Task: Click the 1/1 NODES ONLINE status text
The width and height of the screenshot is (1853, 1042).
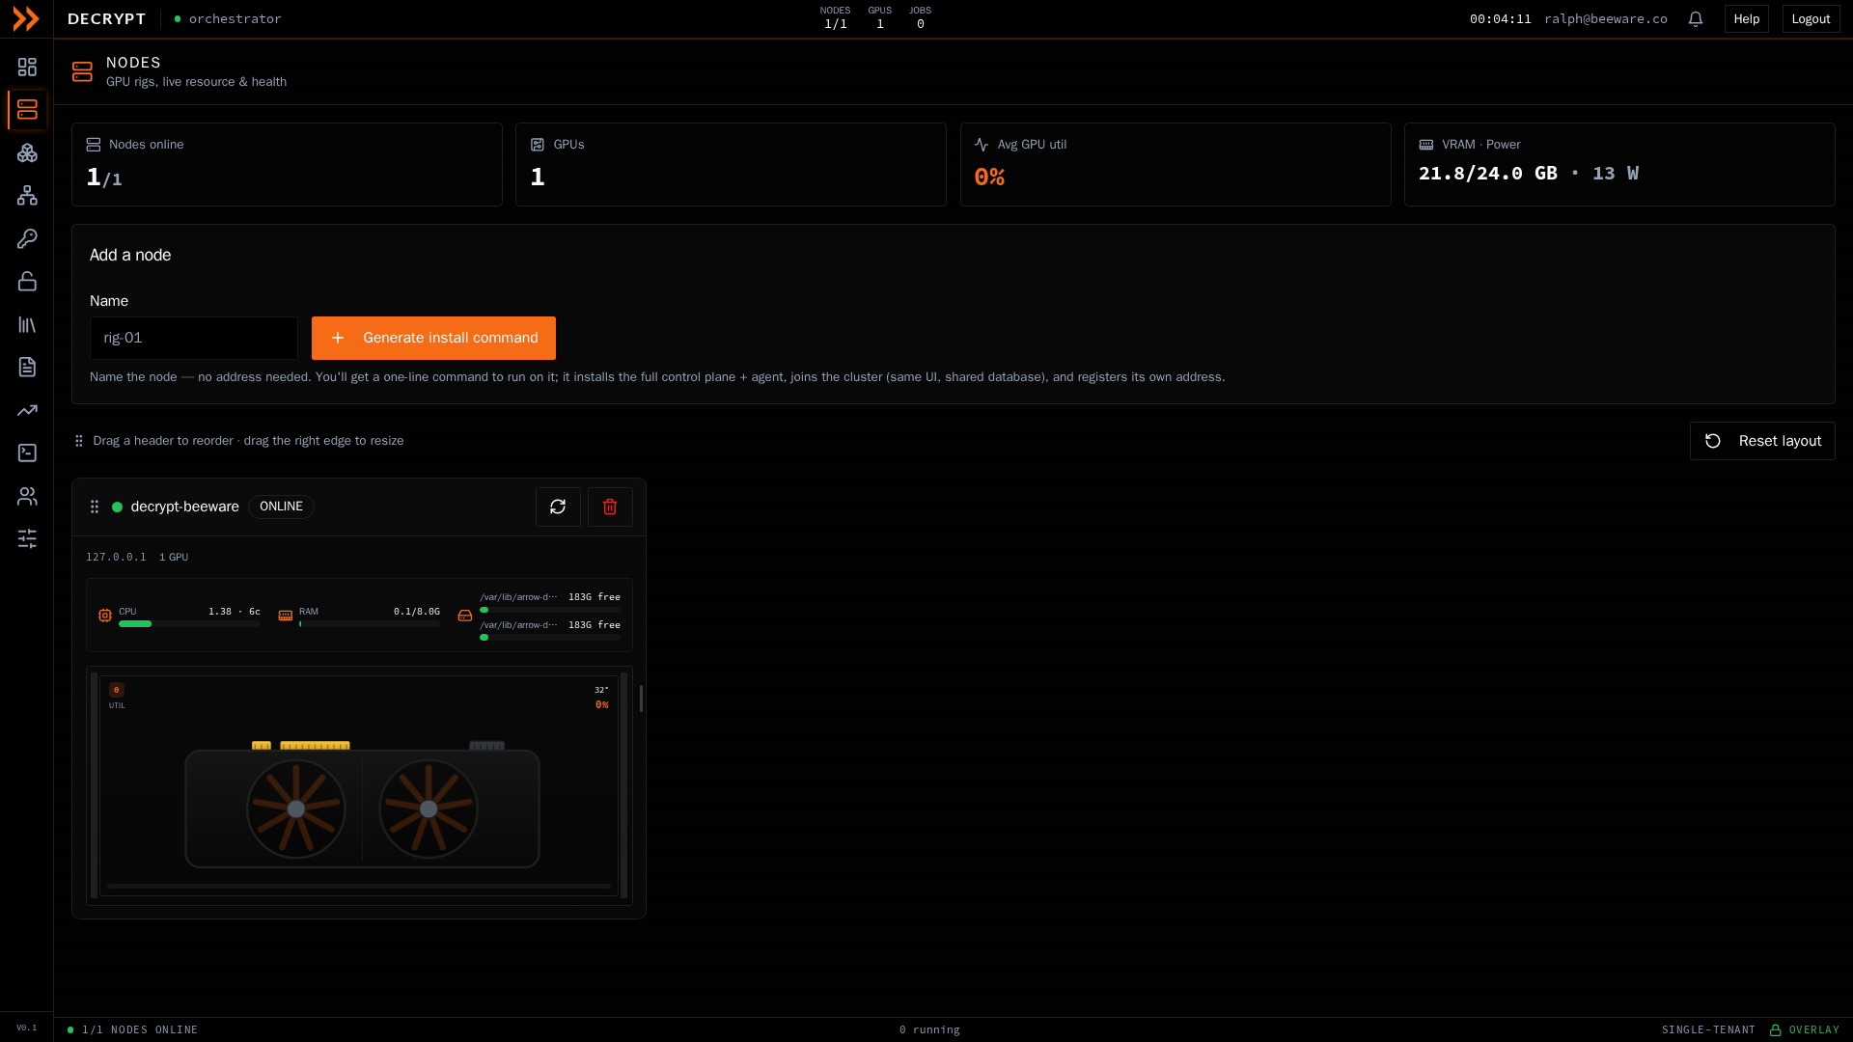Action: point(140,1030)
